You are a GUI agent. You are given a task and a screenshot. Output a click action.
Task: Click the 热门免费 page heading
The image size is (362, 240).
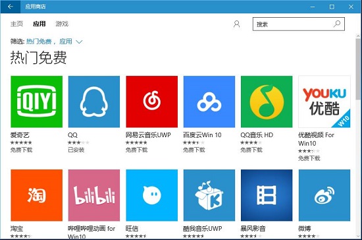[39, 57]
